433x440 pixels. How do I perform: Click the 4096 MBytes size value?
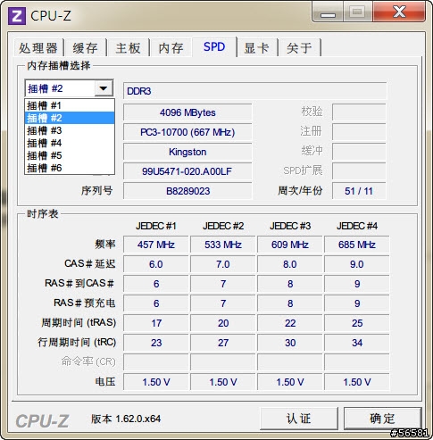click(x=187, y=112)
